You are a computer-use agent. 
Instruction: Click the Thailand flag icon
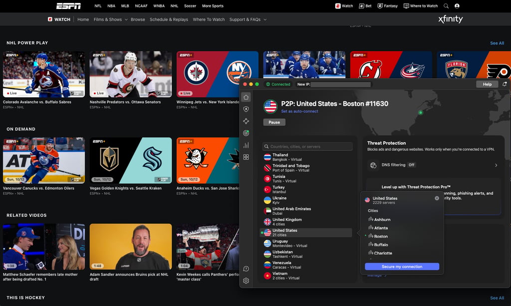coord(267,157)
